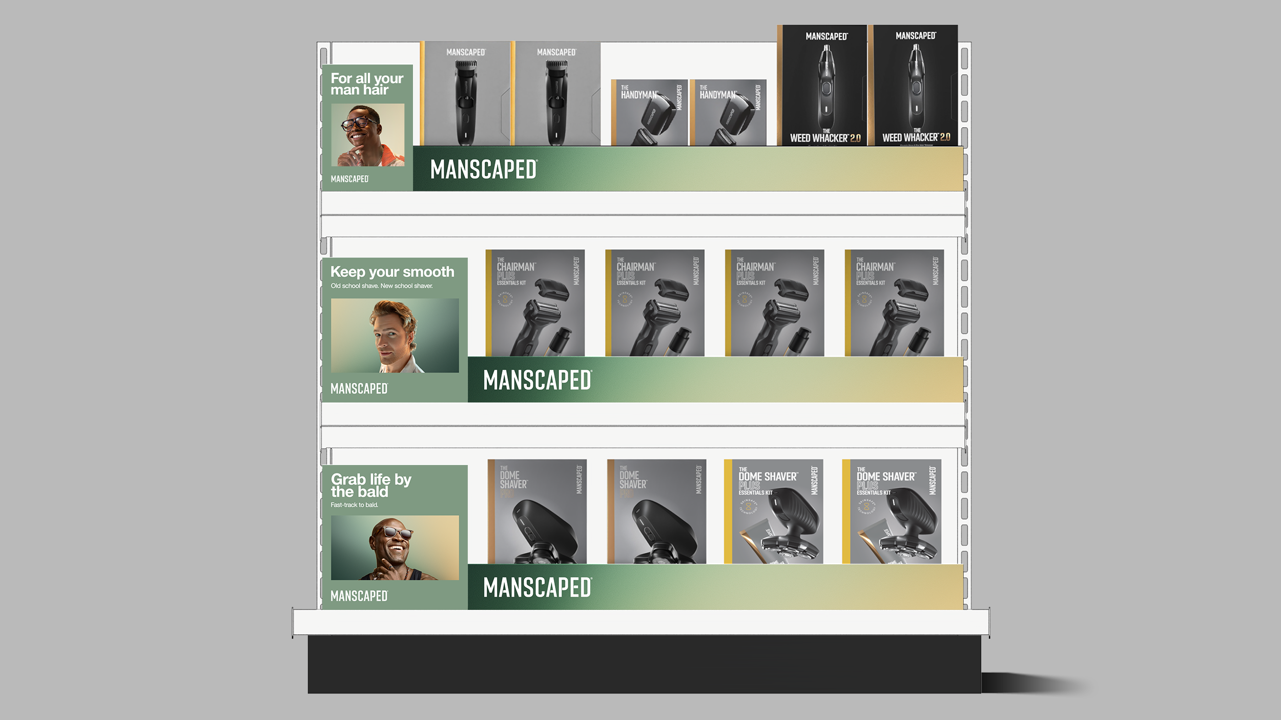Select the second Chairman Plus Essentials Kit box
Viewport: 1281px width, 720px height.
tap(655, 303)
